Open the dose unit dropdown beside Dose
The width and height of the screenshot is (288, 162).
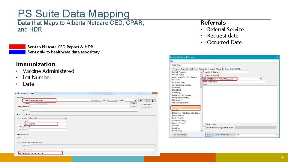point(41,103)
